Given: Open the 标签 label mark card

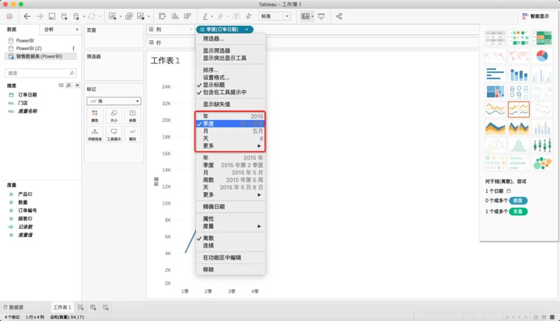Looking at the screenshot, I should [x=133, y=115].
